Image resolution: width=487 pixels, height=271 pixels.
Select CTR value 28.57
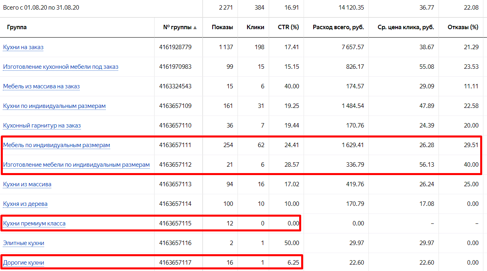[292, 165]
